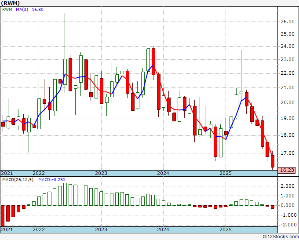Click the first red MACD bar at 2021
Screen dimensions: 299x240
click(x=3, y=216)
